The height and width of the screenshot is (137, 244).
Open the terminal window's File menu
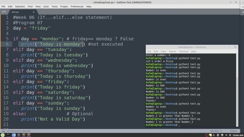(149, 51)
